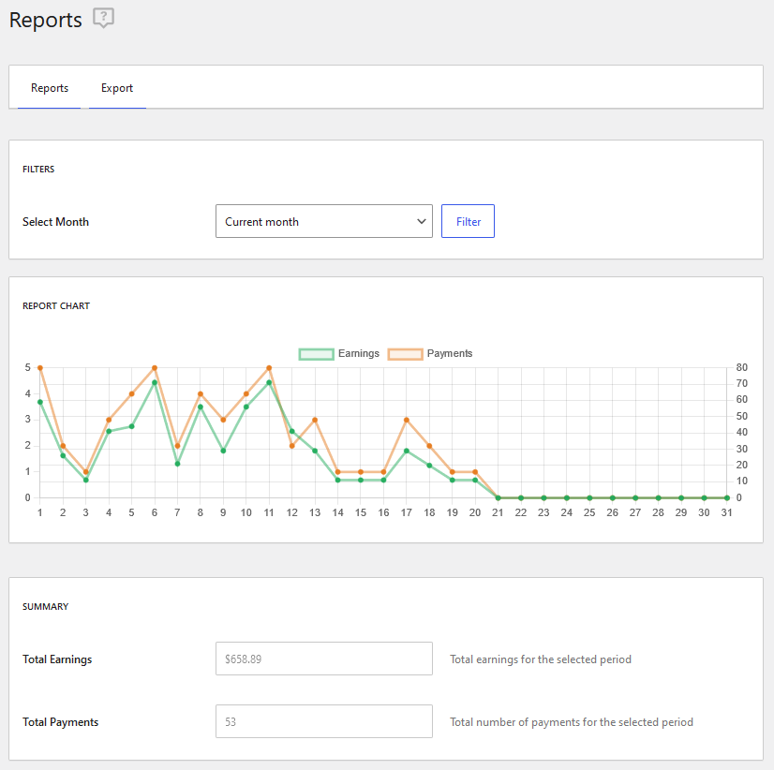
Task: Click the Total Payments field
Action: pos(323,721)
